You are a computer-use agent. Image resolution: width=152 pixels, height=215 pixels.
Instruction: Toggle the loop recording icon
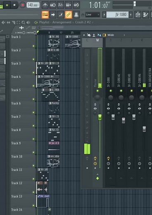76,5
